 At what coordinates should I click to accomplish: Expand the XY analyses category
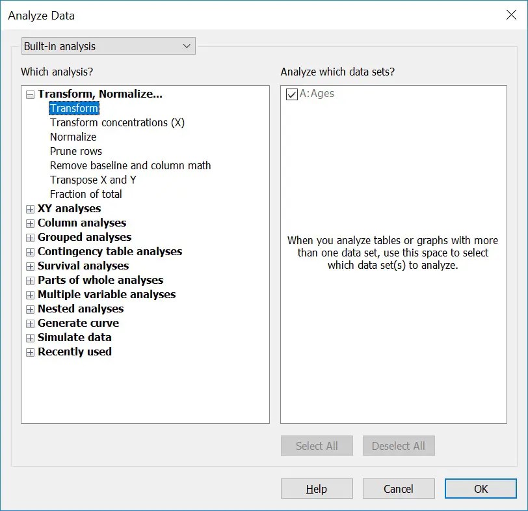coord(30,208)
